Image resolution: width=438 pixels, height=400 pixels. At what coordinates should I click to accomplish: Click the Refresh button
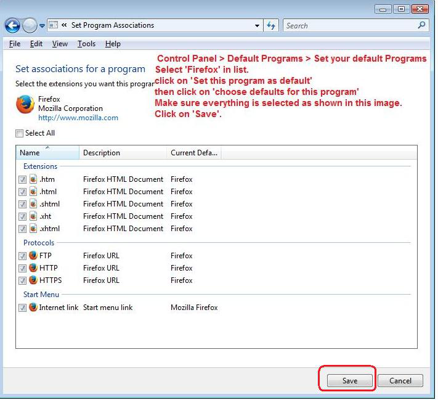[x=271, y=26]
